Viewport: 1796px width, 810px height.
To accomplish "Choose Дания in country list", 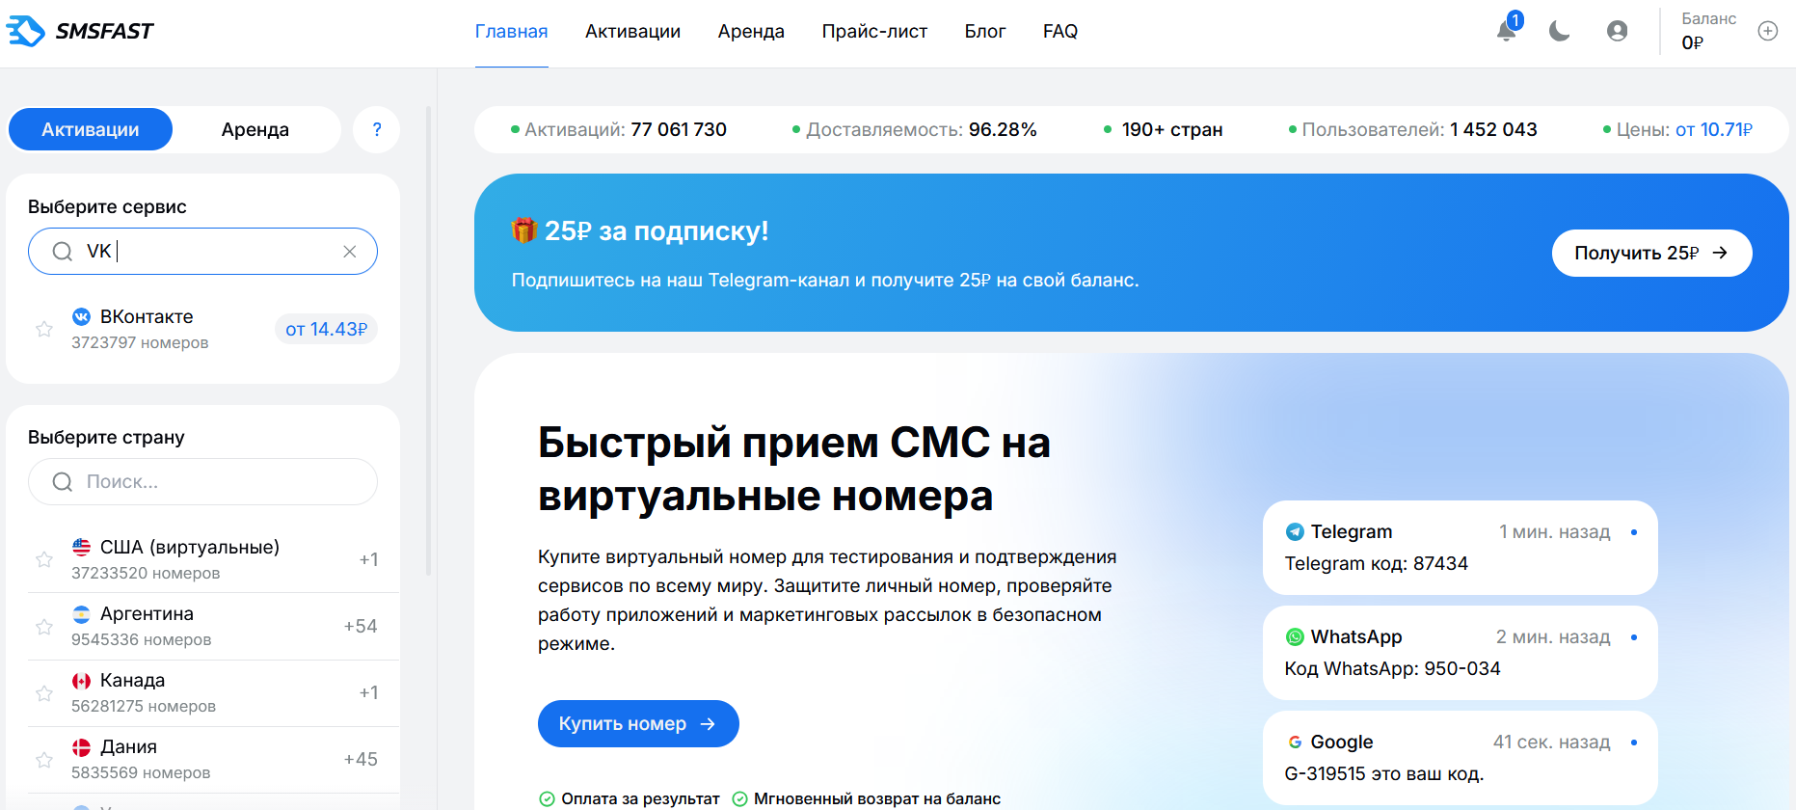I will click(x=213, y=760).
